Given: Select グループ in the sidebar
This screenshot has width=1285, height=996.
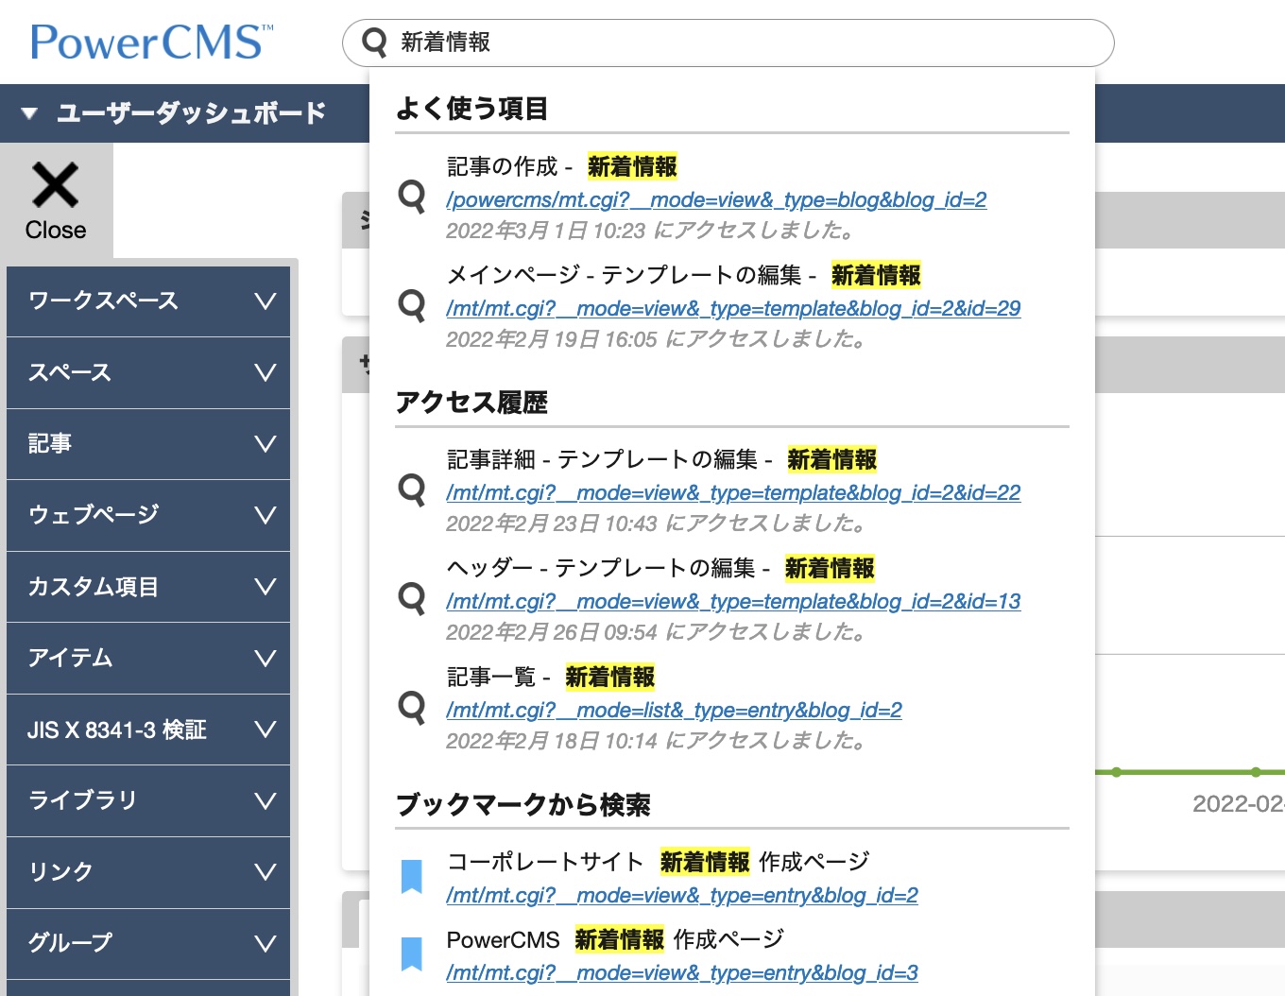Looking at the screenshot, I should tap(148, 943).
